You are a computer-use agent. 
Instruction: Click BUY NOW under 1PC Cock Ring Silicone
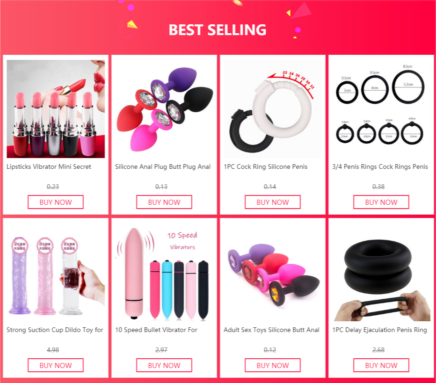click(x=272, y=202)
